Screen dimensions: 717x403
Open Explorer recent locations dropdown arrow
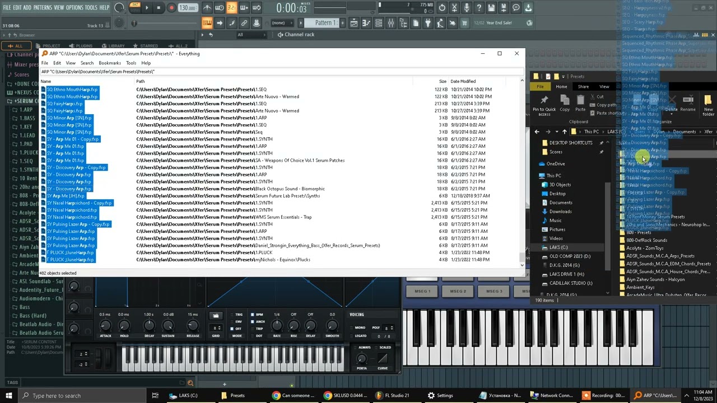[x=556, y=132]
